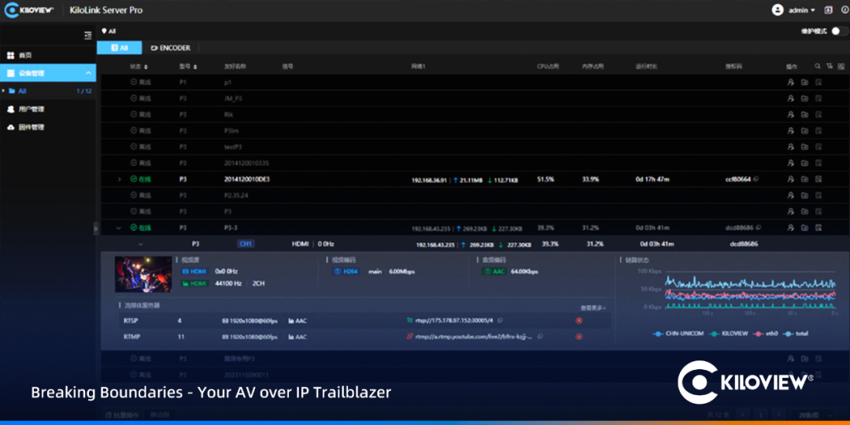Image resolution: width=850 pixels, height=425 pixels.
Task: Click the sidebar collapse menu icon
Action: tap(88, 35)
